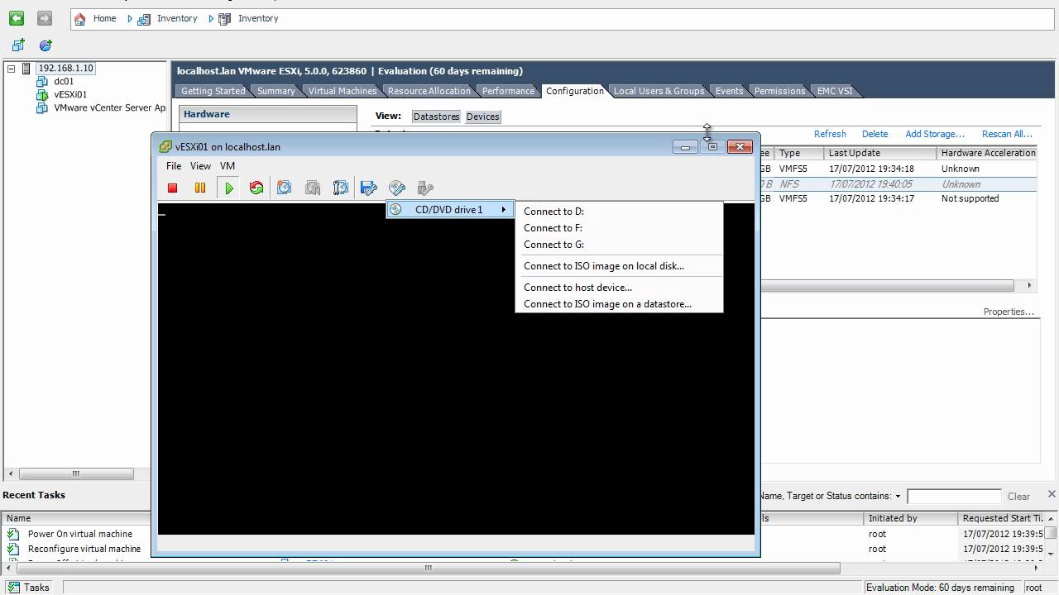Open the View menu in console window
The width and height of the screenshot is (1059, 595).
coord(200,166)
